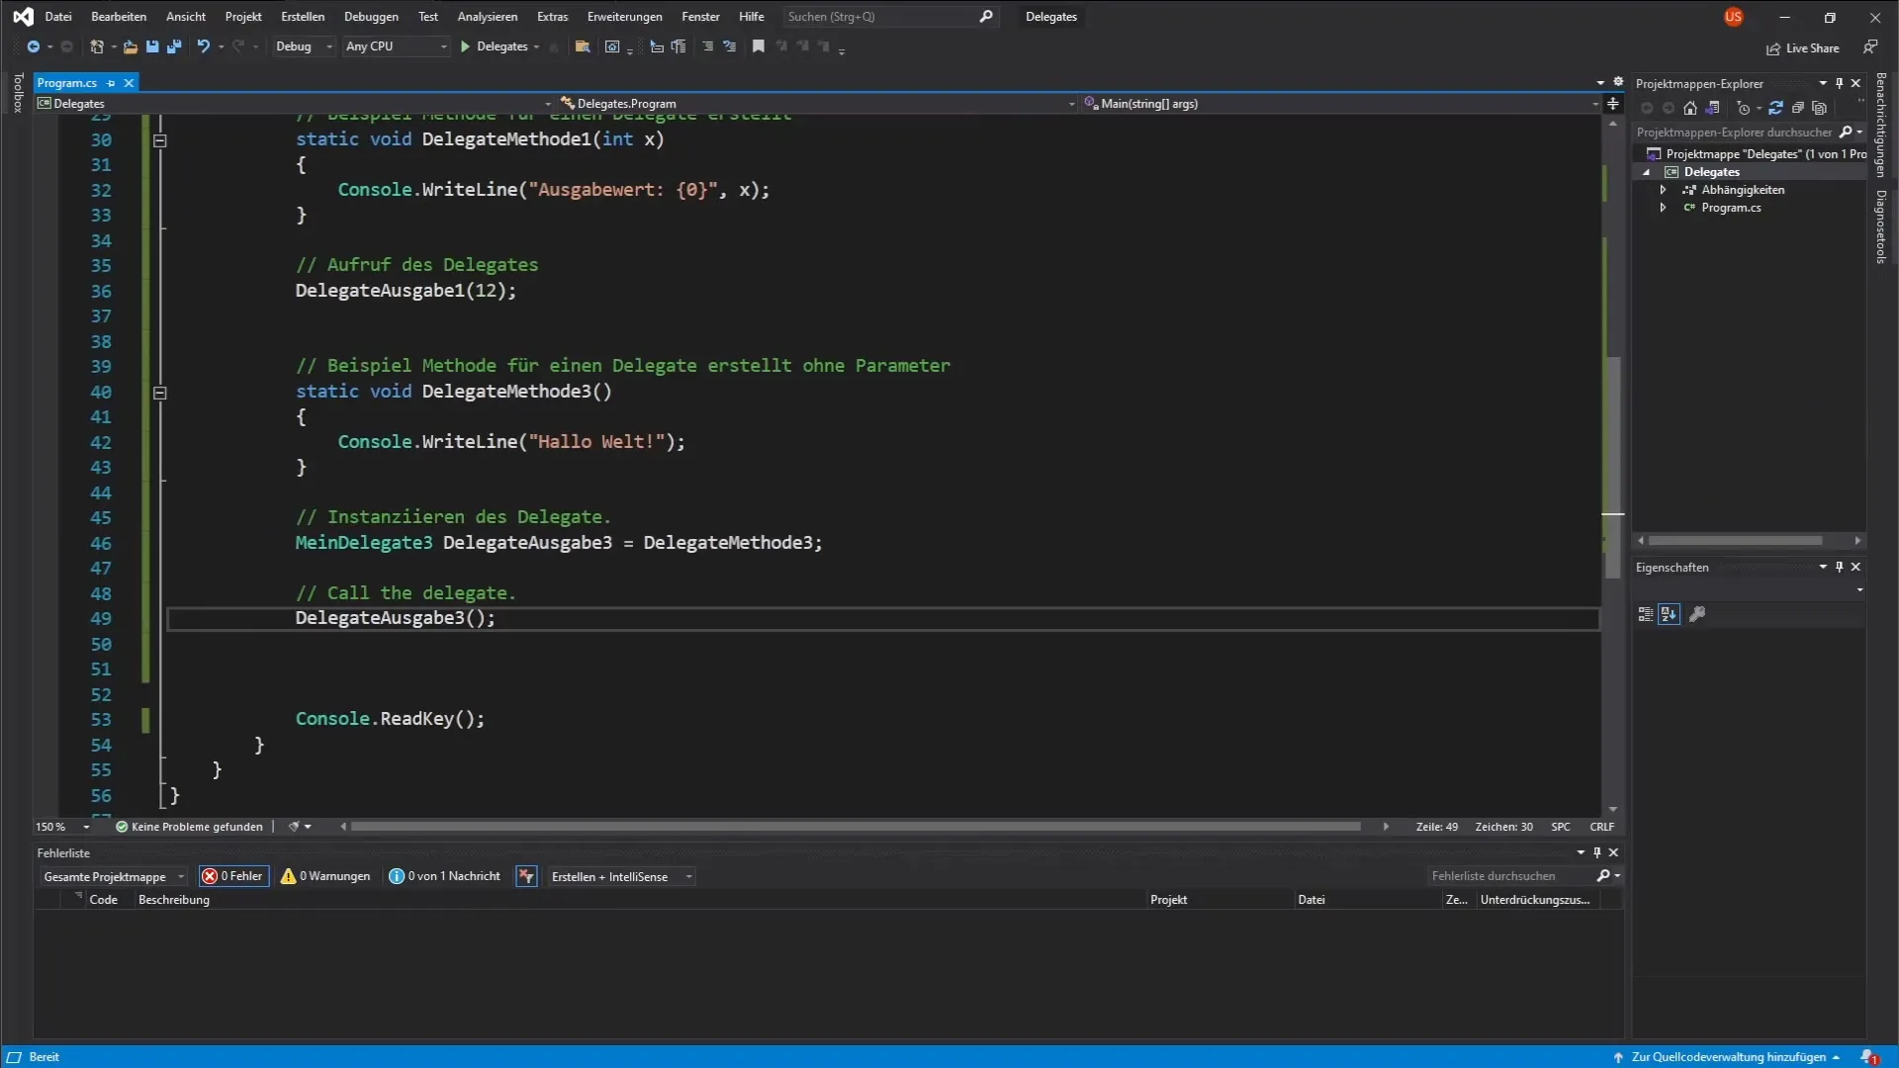Click the collapse all icon in Projektmappen-Explorer
Screen dimensions: 1899x1068
tap(1798, 108)
